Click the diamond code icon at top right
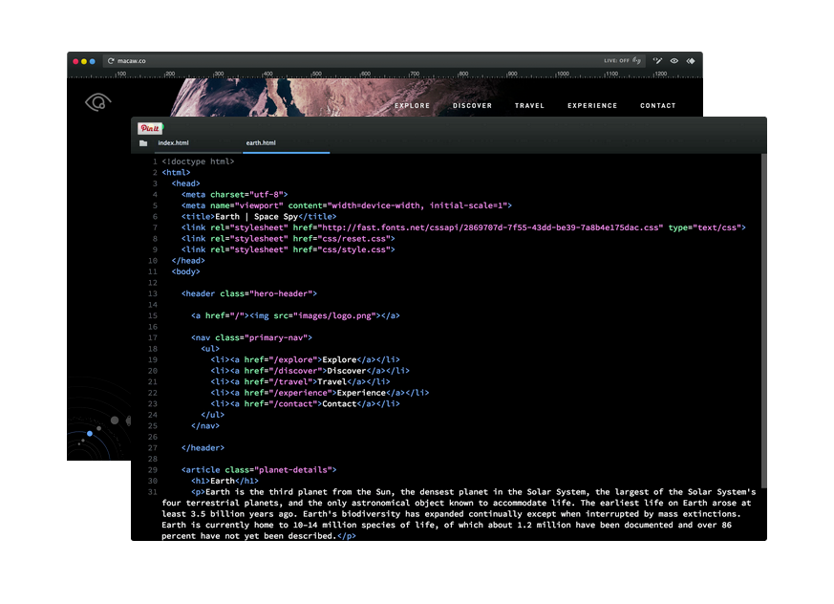This screenshot has height=604, width=834. (x=691, y=60)
